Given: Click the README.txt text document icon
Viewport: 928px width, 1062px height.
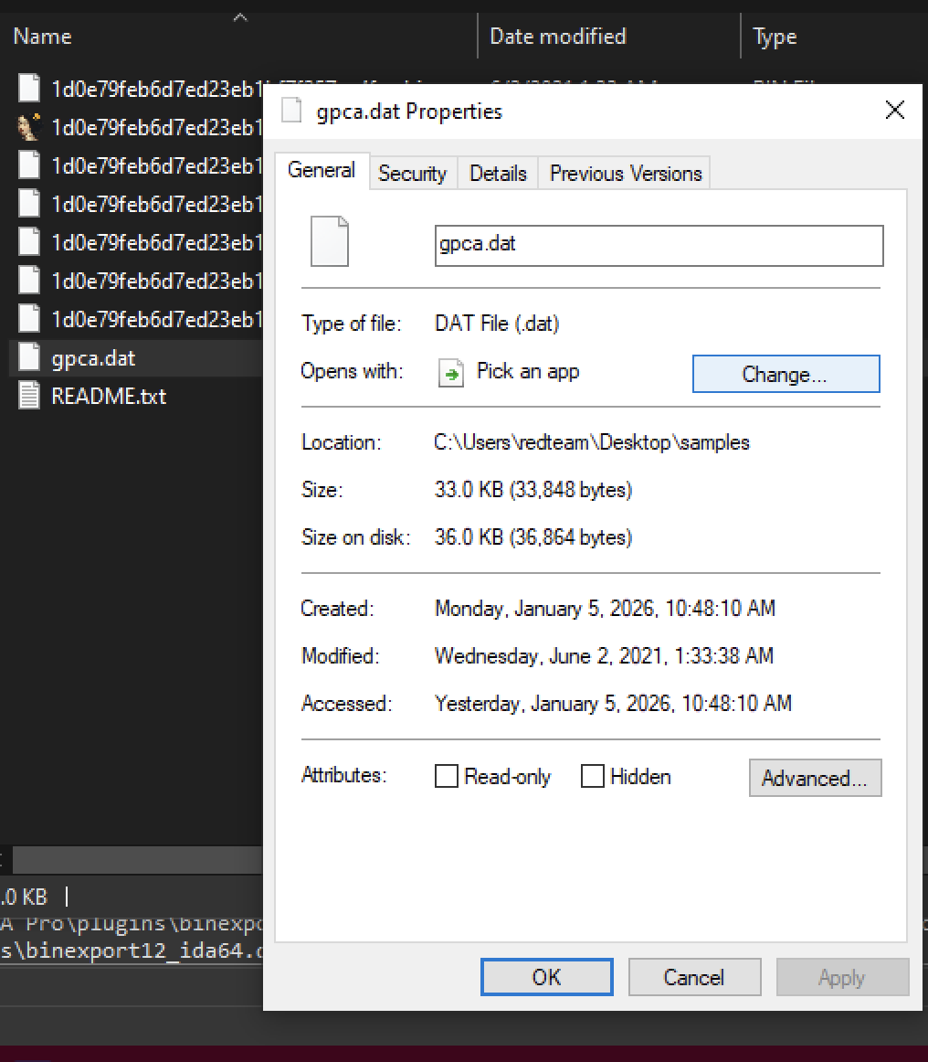Looking at the screenshot, I should coord(29,396).
